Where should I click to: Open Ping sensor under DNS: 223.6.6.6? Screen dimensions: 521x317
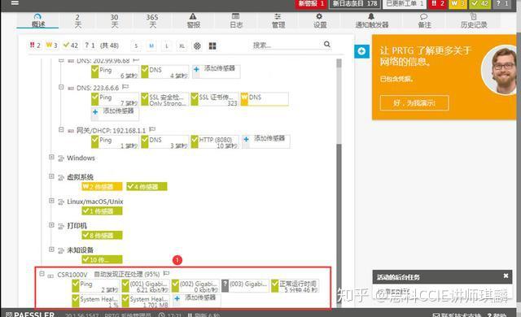115,99
